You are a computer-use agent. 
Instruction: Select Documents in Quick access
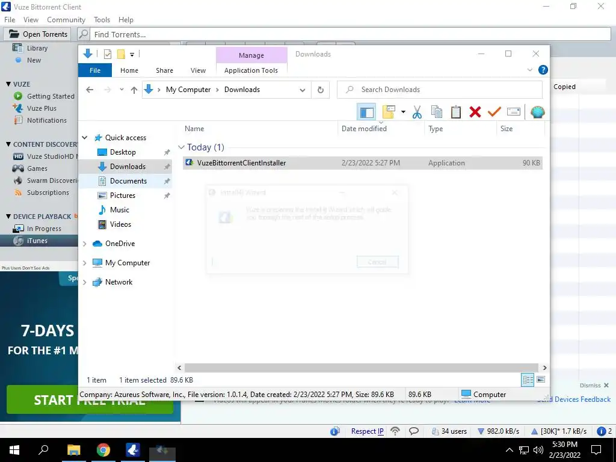click(128, 181)
